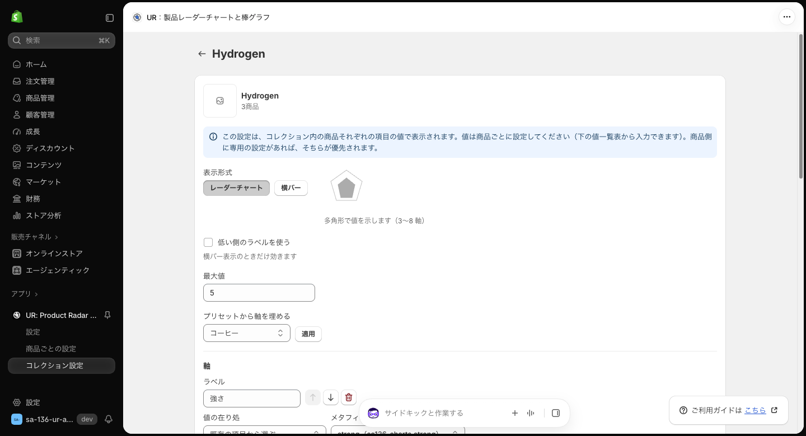Expand the 販売チャネル section
806x436 pixels.
point(35,237)
